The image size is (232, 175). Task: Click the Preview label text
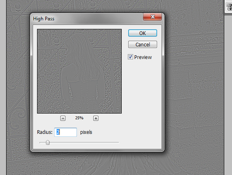143,57
